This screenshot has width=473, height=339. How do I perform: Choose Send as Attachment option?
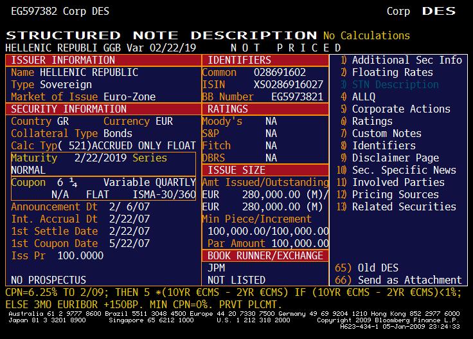[398, 280]
